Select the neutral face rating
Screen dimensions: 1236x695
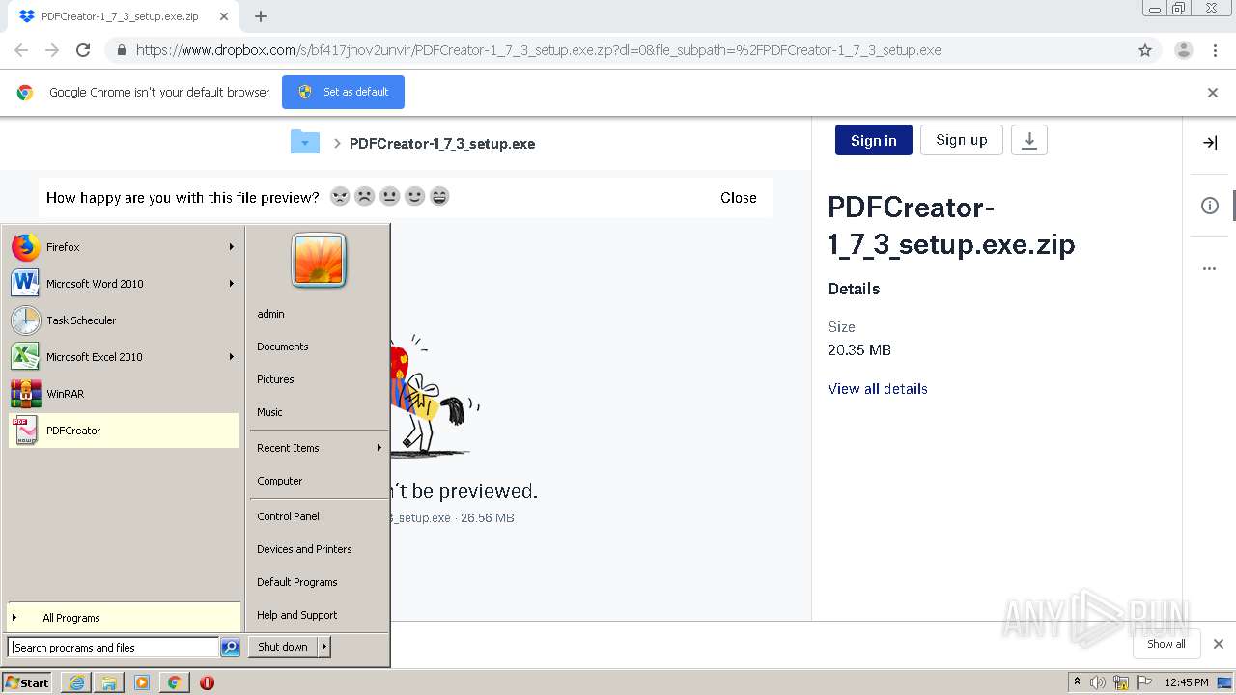click(390, 197)
